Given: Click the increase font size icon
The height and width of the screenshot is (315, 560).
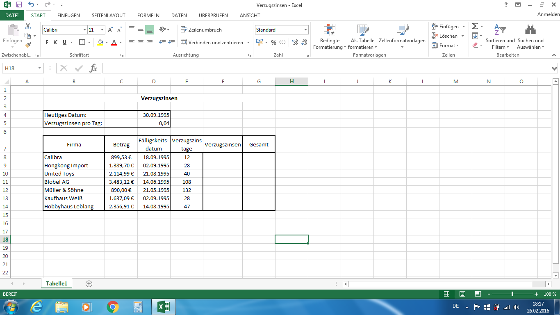Looking at the screenshot, I should [x=110, y=30].
